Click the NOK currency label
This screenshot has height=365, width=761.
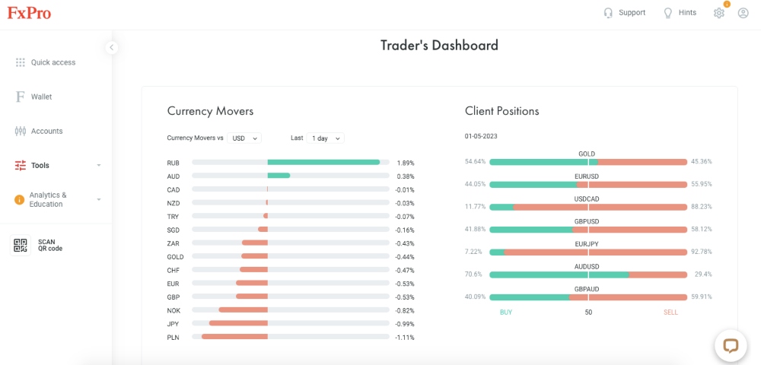[x=173, y=310]
